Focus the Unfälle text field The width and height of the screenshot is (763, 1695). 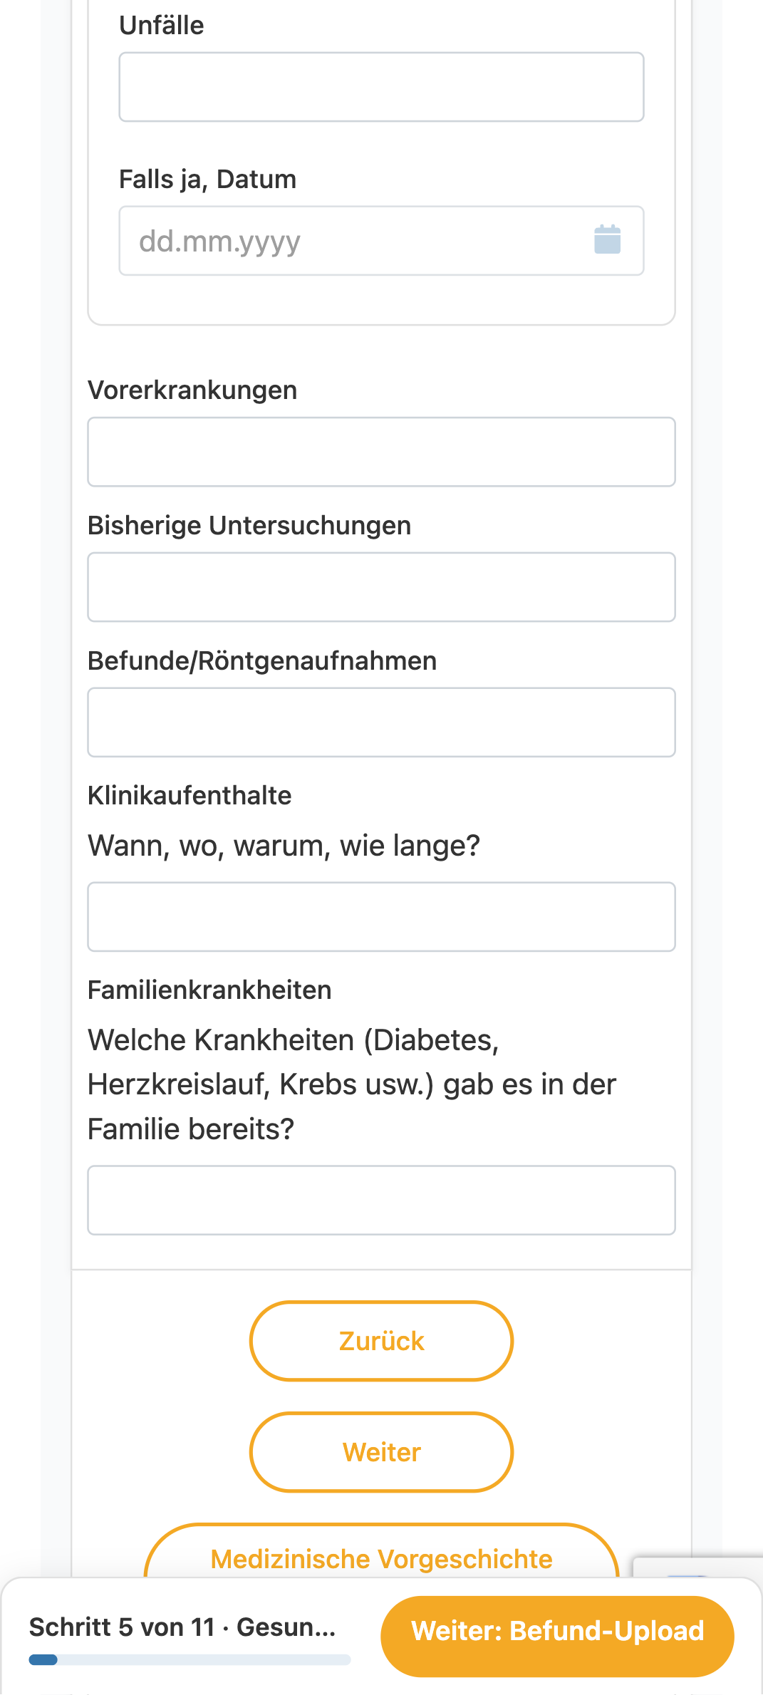click(381, 87)
